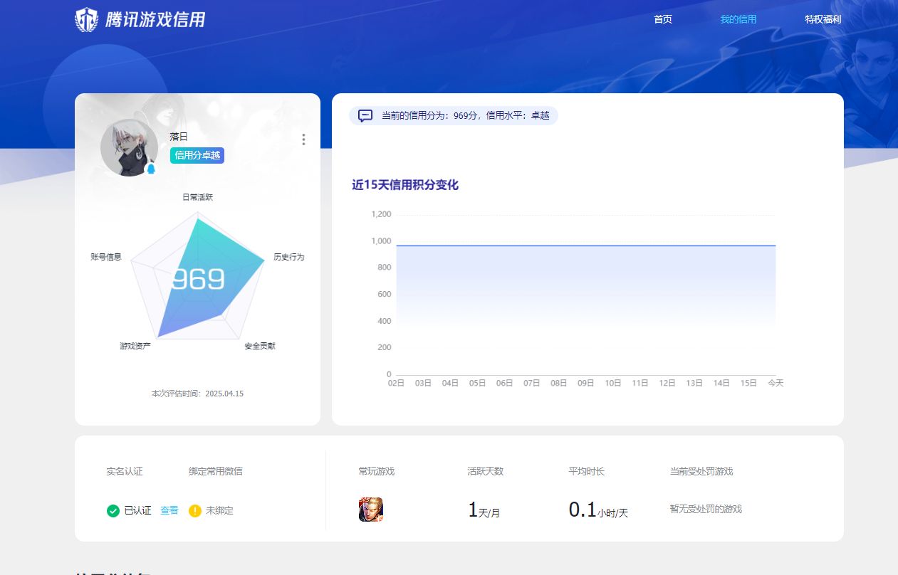Click the yellow warning icon beside 未绑定
The image size is (898, 575).
(195, 510)
